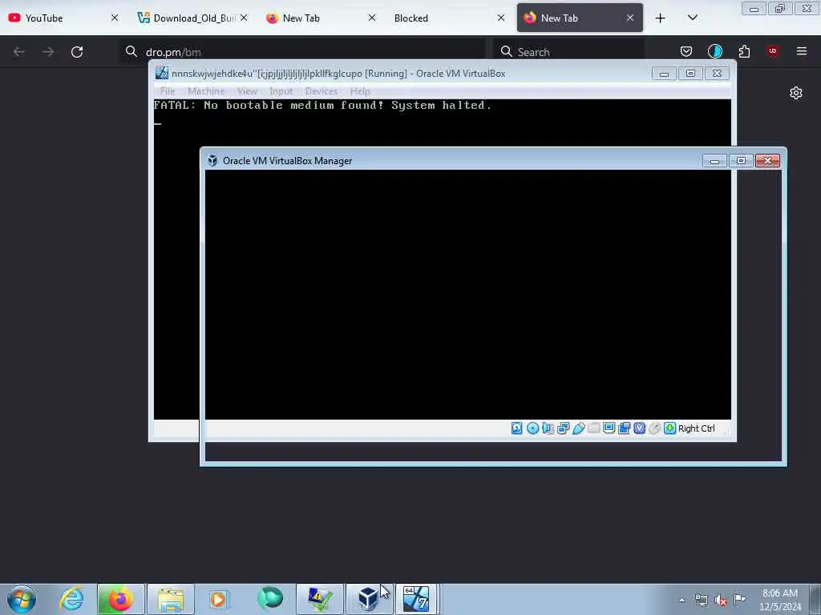Image resolution: width=821 pixels, height=615 pixels.
Task: Open new tab page settings gear
Action: [x=796, y=93]
